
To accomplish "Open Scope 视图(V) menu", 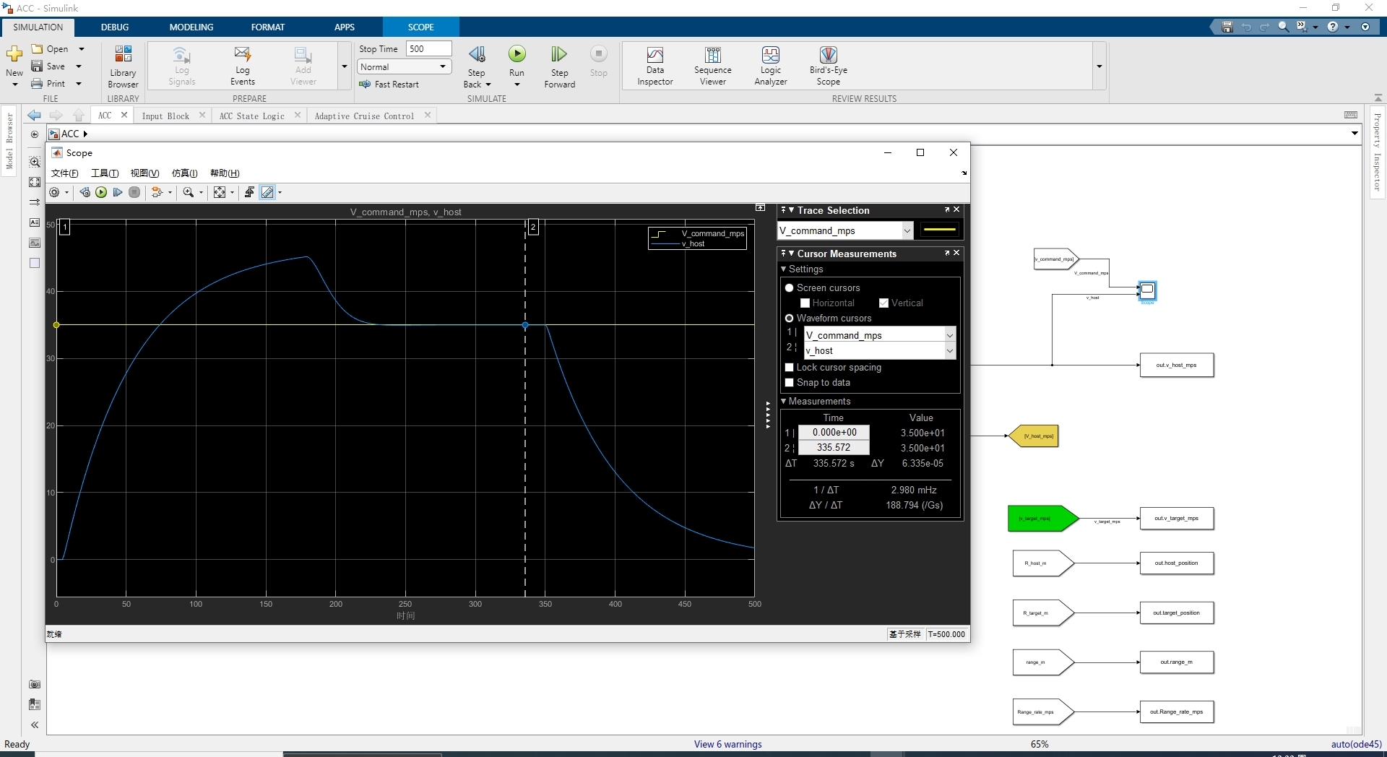I will coord(144,173).
